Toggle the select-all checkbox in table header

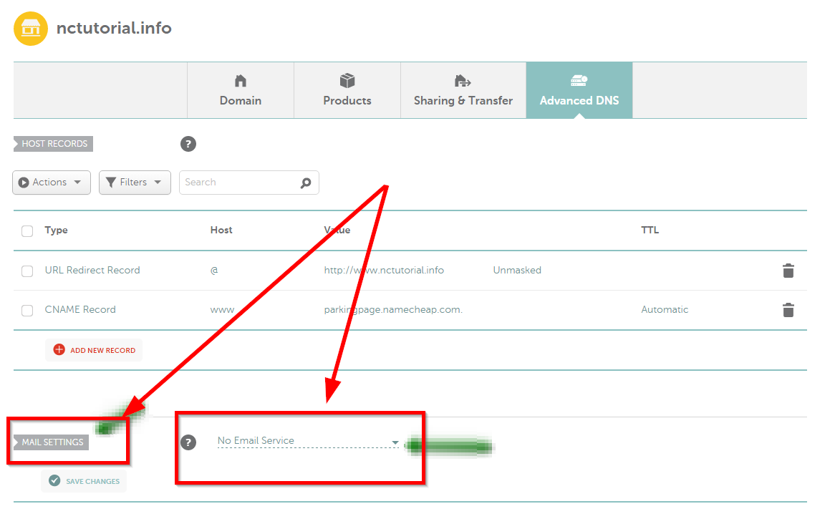(x=27, y=231)
